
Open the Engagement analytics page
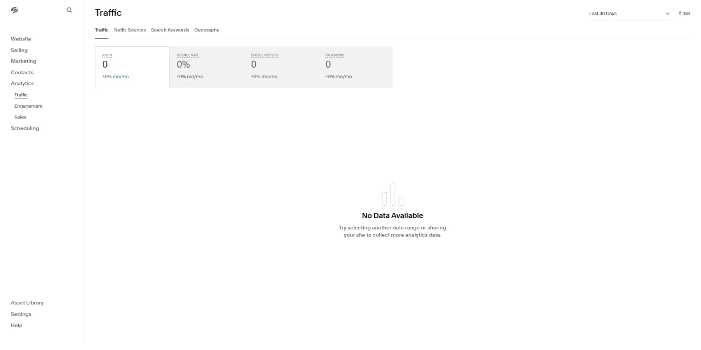click(28, 106)
